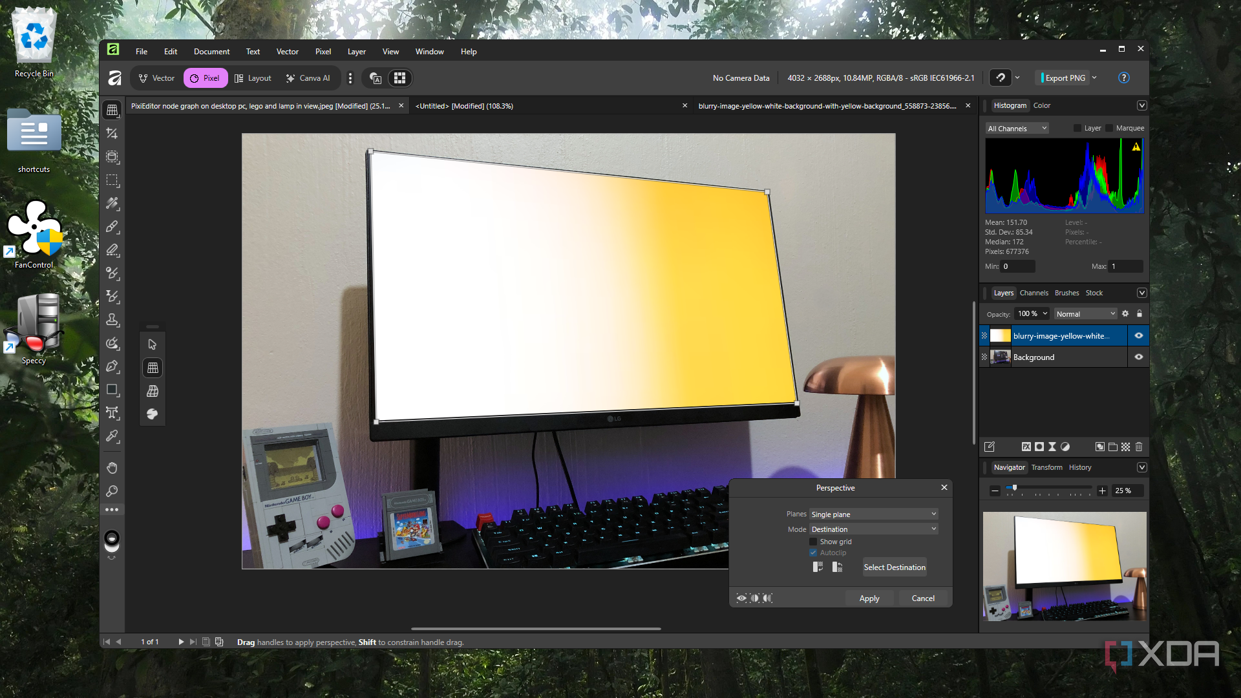Open the help question mark icon
Viewport: 1241px width, 698px height.
[x=1123, y=78]
